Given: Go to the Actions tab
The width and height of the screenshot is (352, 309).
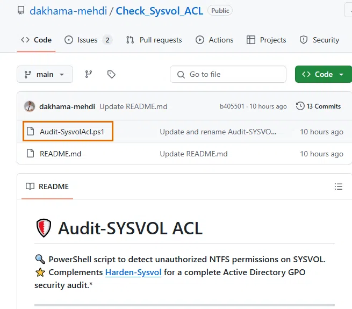Looking at the screenshot, I should [214, 40].
